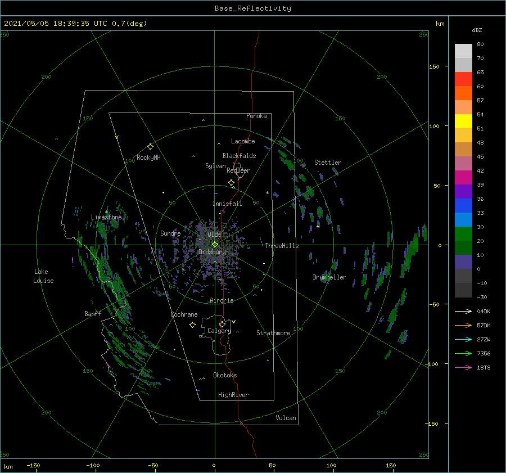Click the Lacombe label
This screenshot has width=506, height=473.
pyautogui.click(x=243, y=141)
